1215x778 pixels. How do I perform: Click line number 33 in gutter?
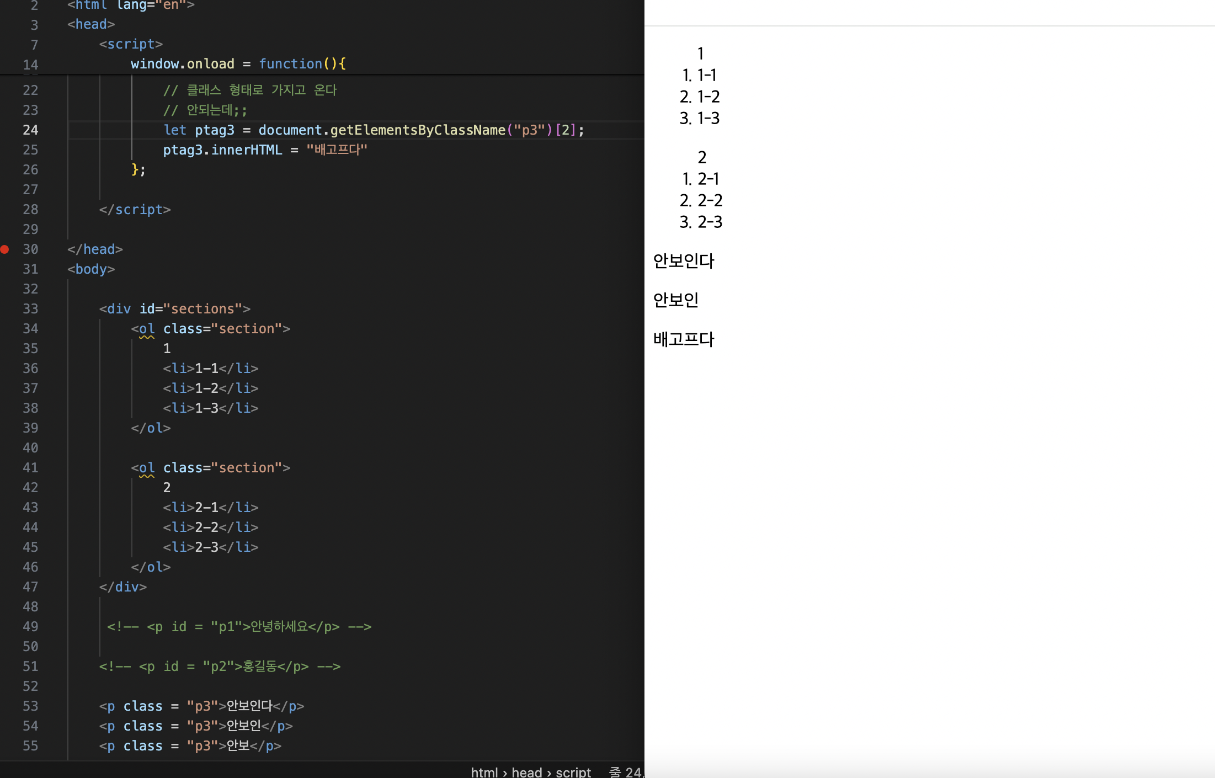tap(30, 309)
